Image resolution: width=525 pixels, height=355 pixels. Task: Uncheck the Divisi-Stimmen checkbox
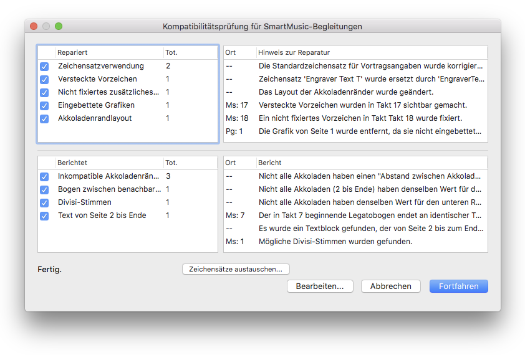(x=44, y=202)
